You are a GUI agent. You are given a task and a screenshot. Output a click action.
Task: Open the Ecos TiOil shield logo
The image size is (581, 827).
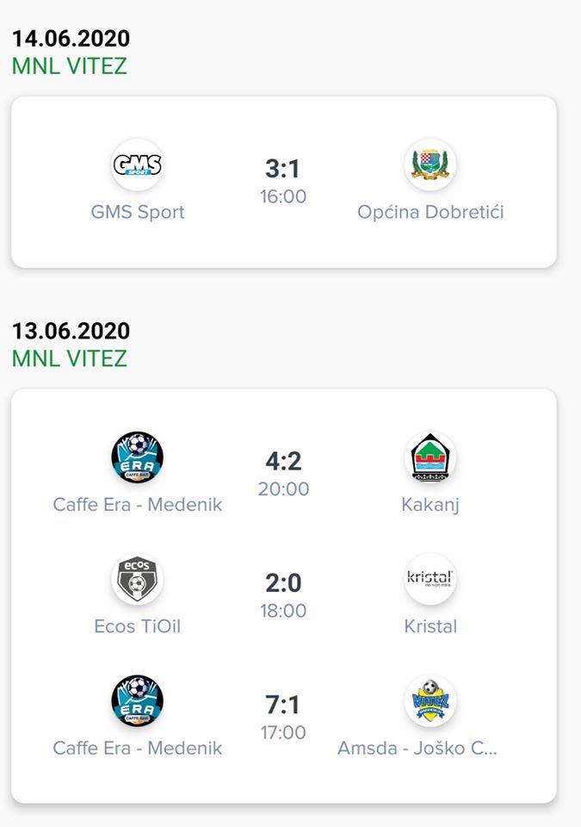pyautogui.click(x=137, y=579)
